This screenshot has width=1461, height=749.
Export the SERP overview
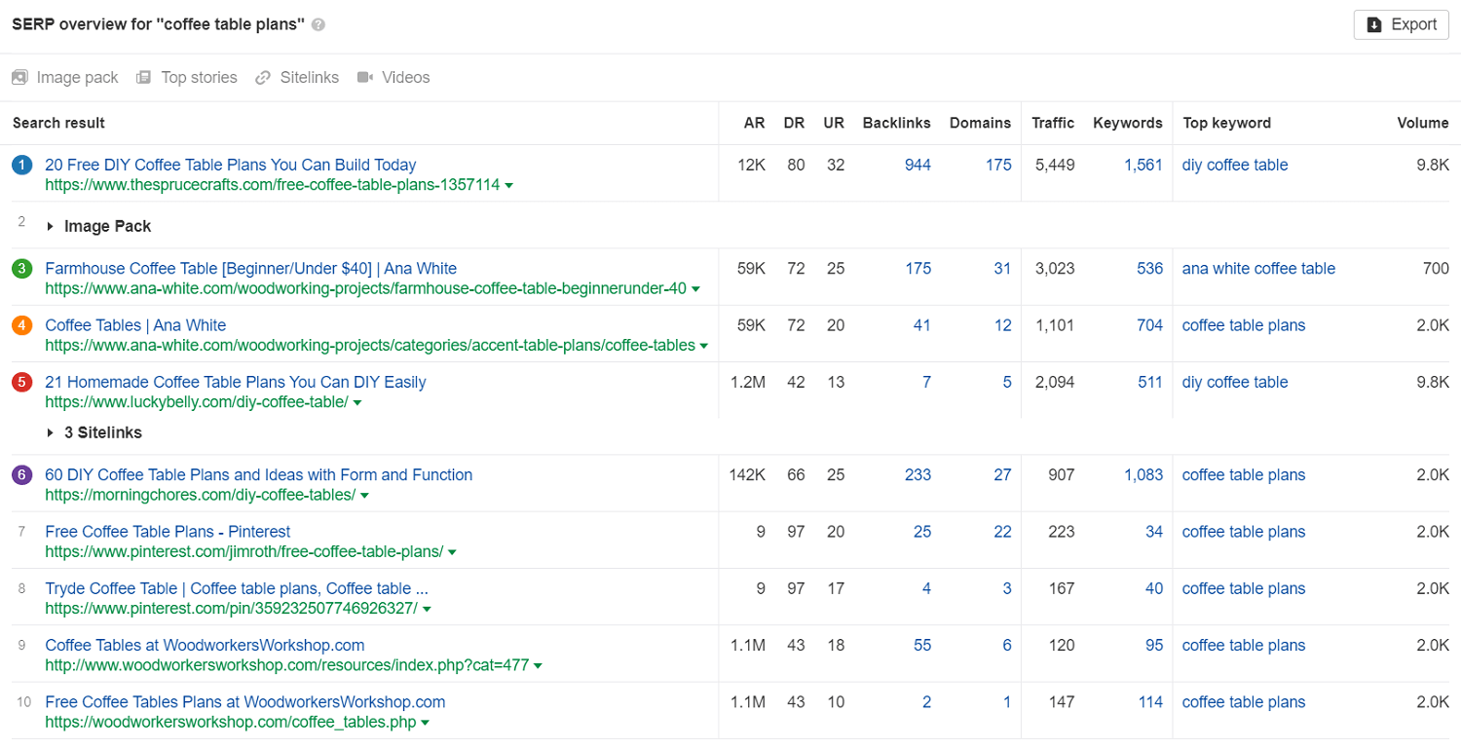click(1401, 24)
